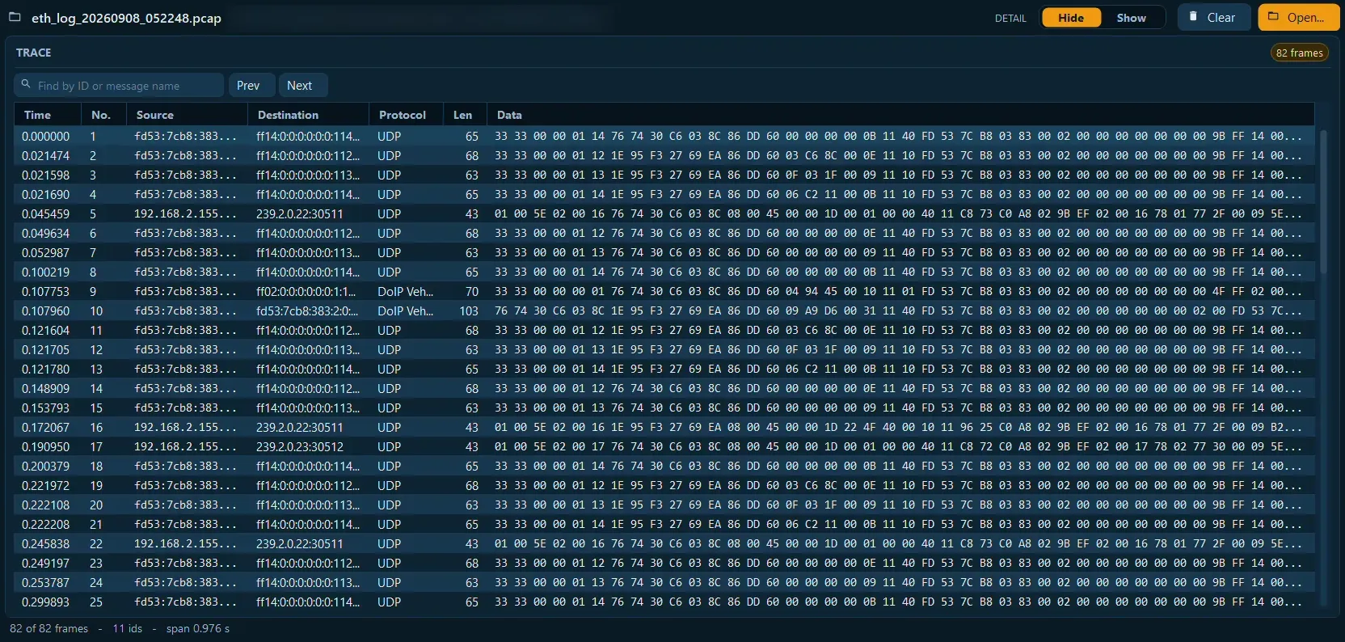Select Hide detail option
This screenshot has width=1345, height=642.
1071,18
